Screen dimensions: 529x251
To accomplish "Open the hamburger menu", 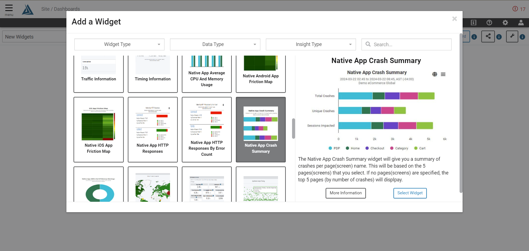I will pos(9,8).
